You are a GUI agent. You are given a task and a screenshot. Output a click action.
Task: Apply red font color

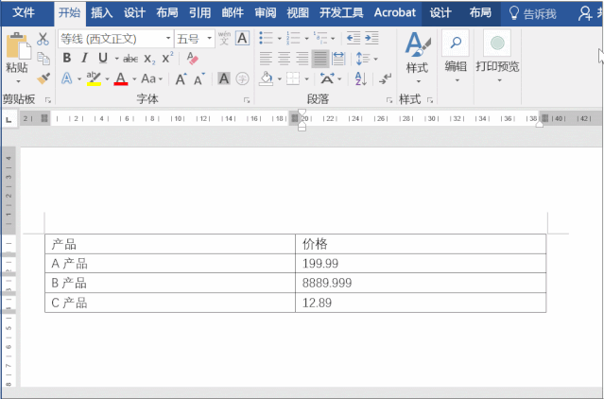121,79
